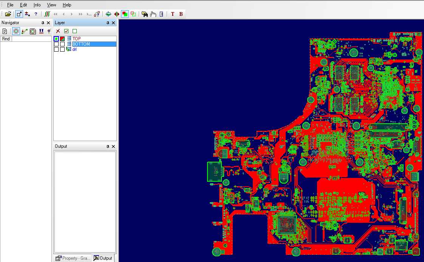Toggle the TOP layer visibility checkbox
This screenshot has height=262, width=424.
pos(56,39)
